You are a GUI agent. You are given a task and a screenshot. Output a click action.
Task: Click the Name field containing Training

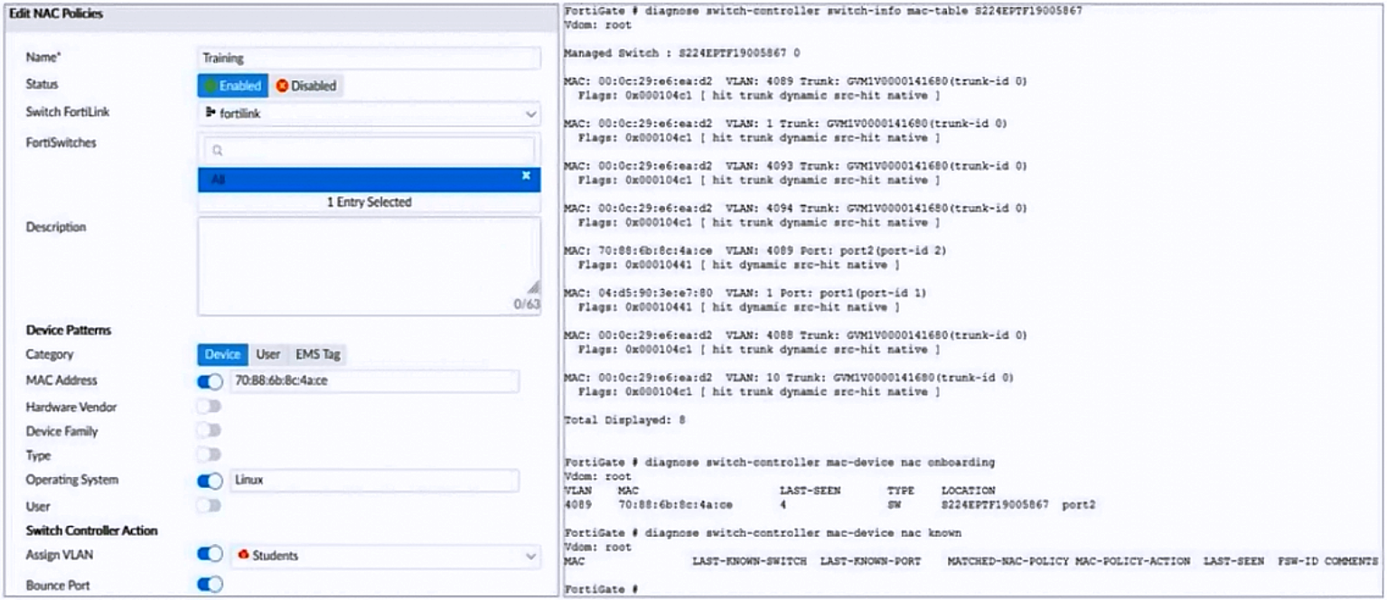(369, 58)
